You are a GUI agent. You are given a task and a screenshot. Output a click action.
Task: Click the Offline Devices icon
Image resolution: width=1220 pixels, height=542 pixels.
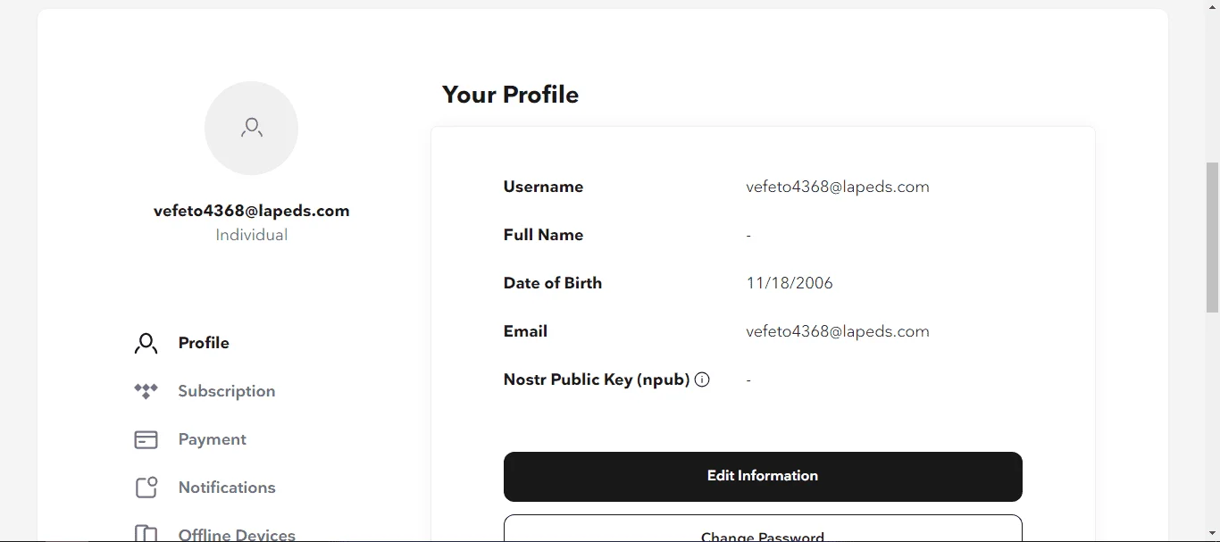click(146, 533)
